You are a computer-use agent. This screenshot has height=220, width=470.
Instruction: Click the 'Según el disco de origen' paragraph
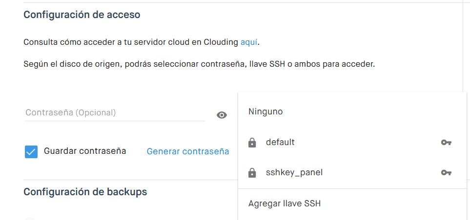[199, 64]
